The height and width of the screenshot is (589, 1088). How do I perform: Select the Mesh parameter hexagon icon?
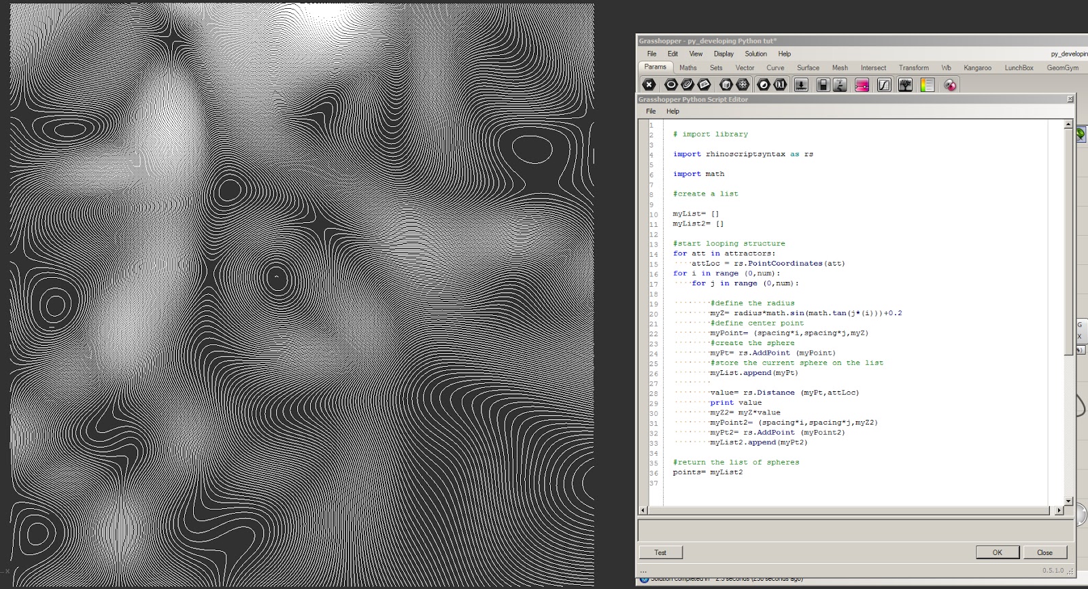point(743,84)
